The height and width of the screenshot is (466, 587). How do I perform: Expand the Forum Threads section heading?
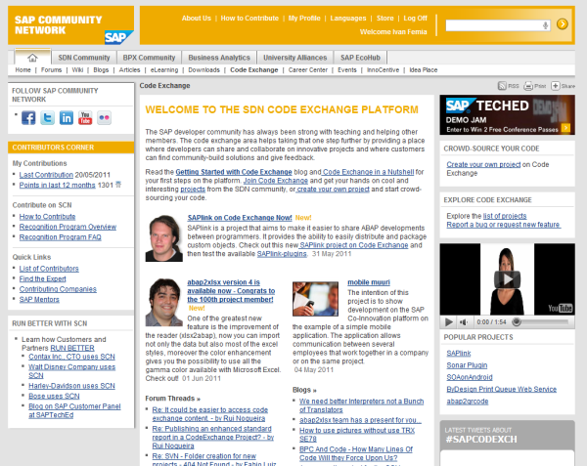pos(172,399)
